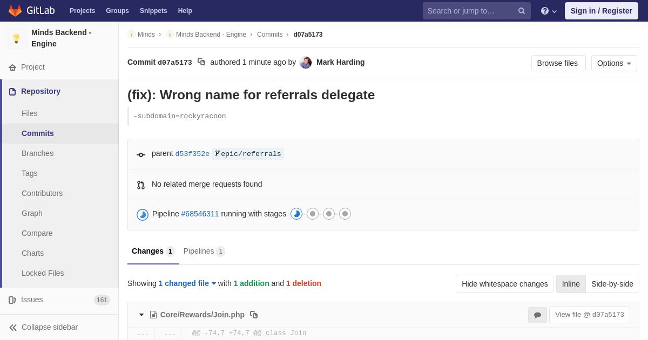Viewport: 648px width, 340px height.
Task: Select Inline diff view
Action: [x=571, y=284]
